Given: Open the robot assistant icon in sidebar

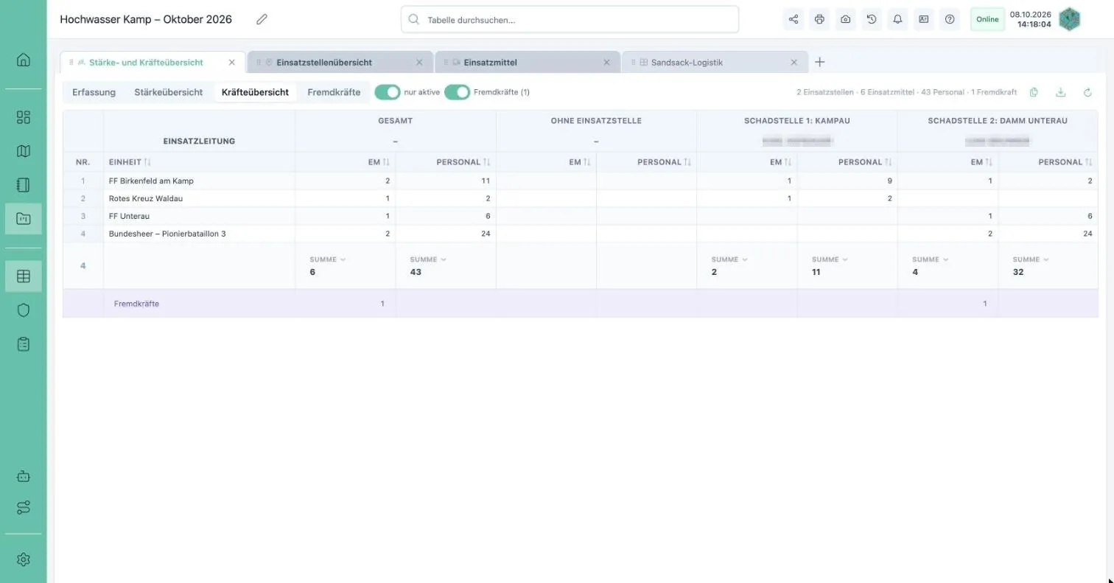Looking at the screenshot, I should (x=24, y=476).
